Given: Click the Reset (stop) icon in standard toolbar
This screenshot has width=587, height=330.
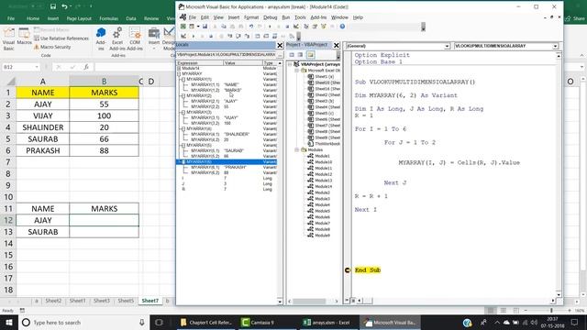Looking at the screenshot, I should click(x=287, y=27).
